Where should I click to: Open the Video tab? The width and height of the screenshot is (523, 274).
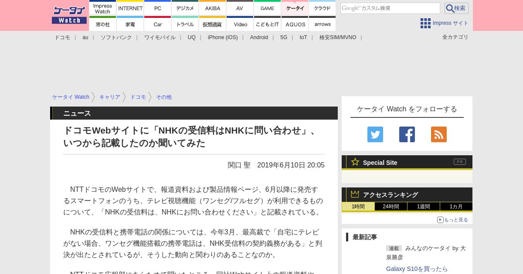tap(240, 24)
